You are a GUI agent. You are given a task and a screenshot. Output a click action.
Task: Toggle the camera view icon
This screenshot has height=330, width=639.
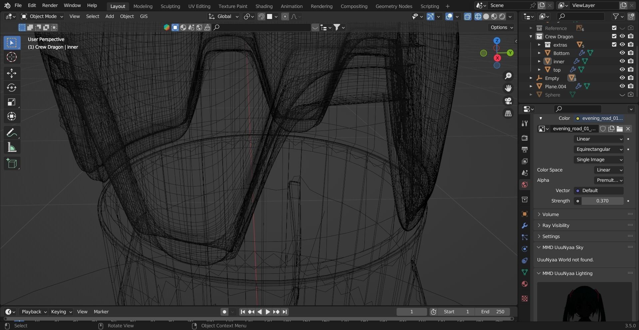coord(508,101)
